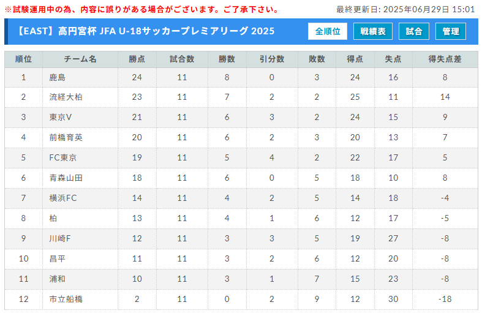Screen dimensions: 482x313
Task: Select team 鹿島 in the table
Action: [58, 77]
